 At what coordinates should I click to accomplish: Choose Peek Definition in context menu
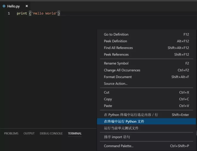(115, 41)
